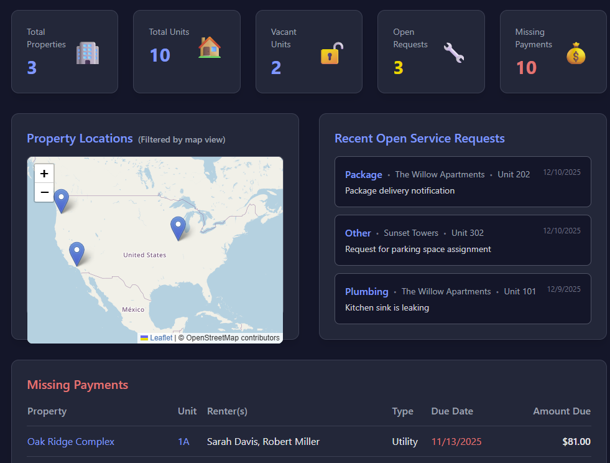
Task: Click the Open Requests count of 3
Action: pos(398,67)
